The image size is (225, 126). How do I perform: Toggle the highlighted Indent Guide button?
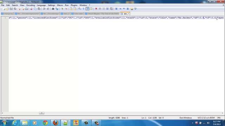point(87,9)
